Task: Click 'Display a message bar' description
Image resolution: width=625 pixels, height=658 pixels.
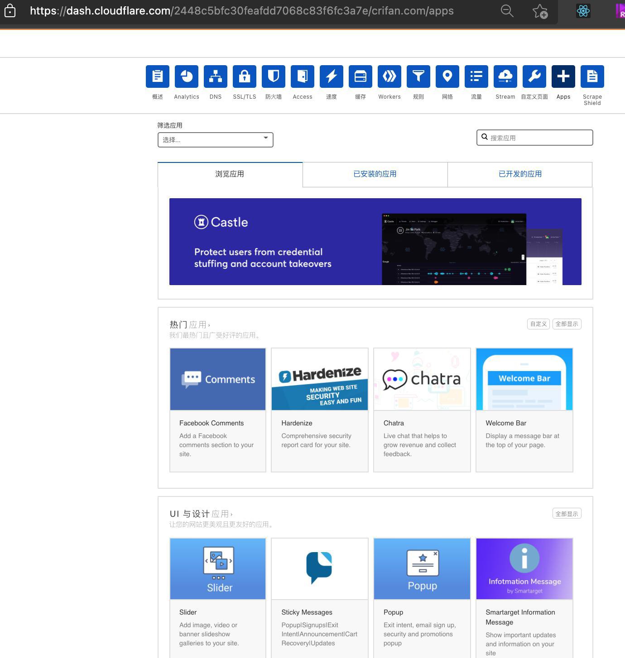Action: tap(522, 440)
